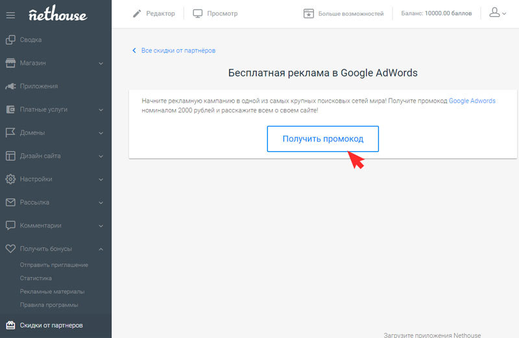Click the Рассылка envelope icon
The height and width of the screenshot is (338, 519).
click(10, 202)
